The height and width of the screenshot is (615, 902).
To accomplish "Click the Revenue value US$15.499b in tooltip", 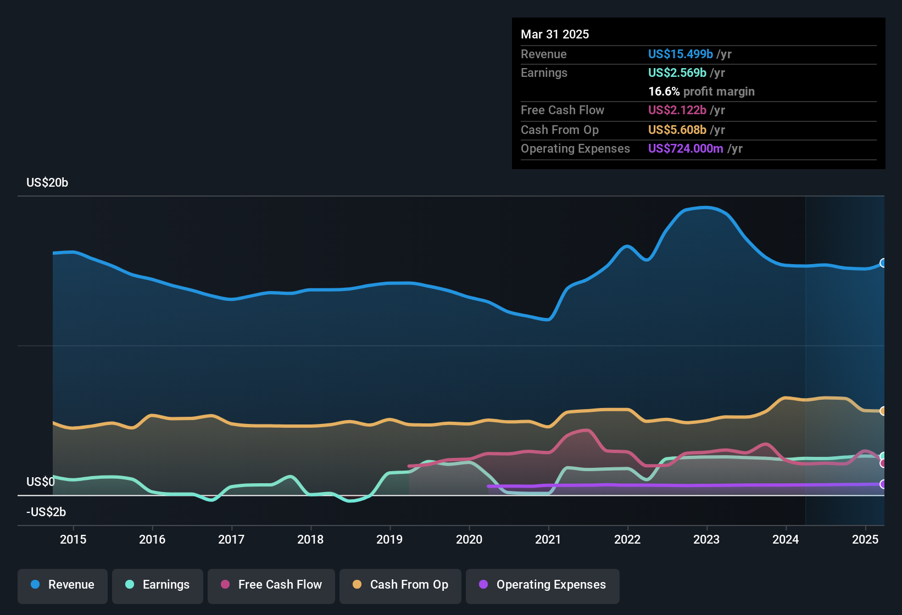I will coord(680,54).
